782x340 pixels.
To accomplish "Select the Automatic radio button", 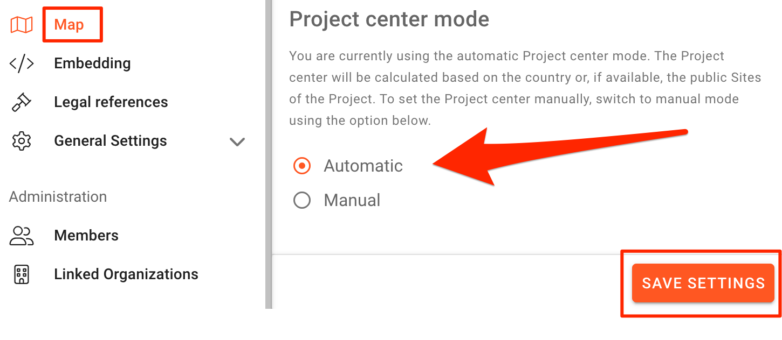I will [x=302, y=166].
